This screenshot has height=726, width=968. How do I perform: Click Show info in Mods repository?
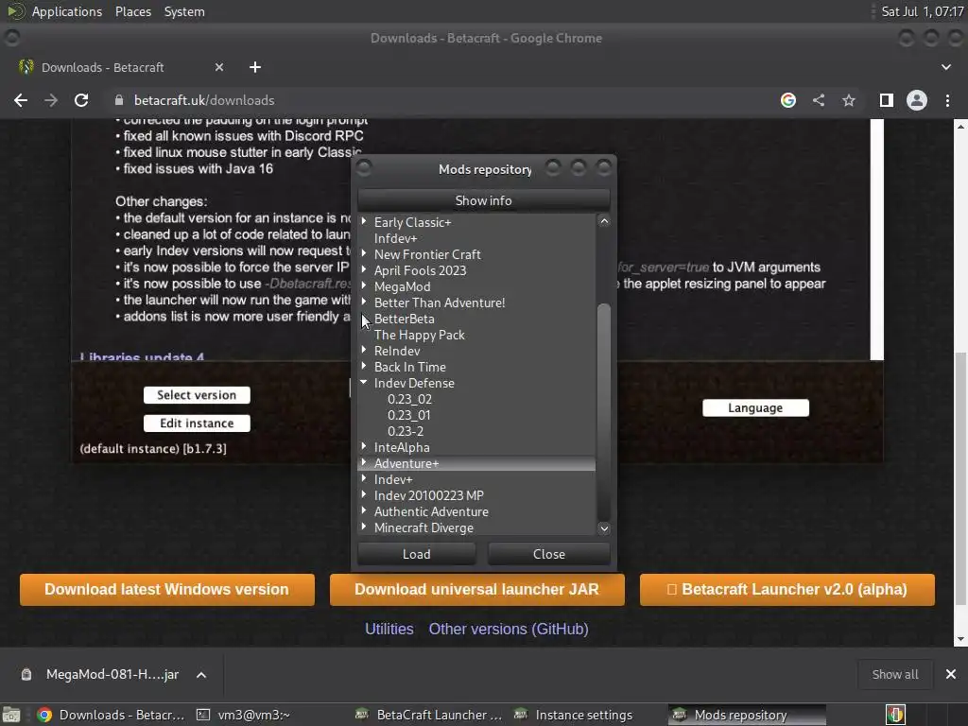[483, 200]
